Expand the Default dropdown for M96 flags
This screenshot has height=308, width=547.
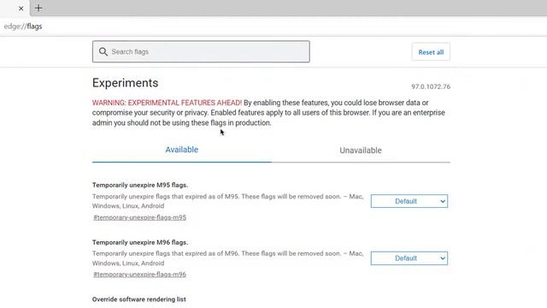[409, 258]
